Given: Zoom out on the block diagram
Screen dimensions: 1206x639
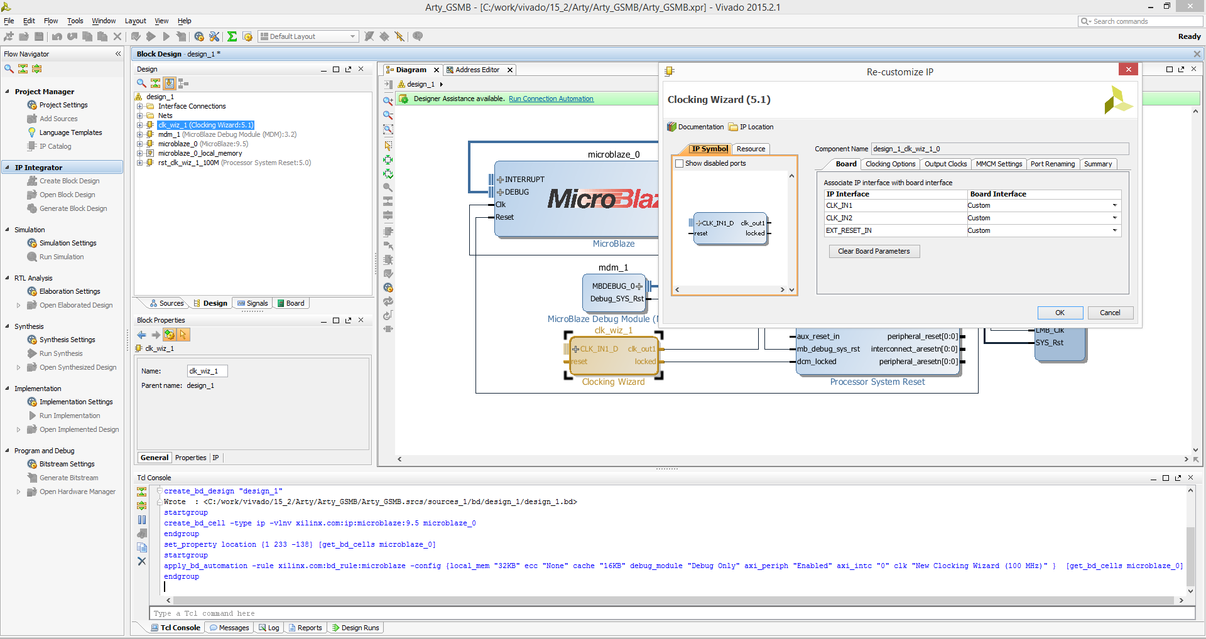Looking at the screenshot, I should [x=388, y=115].
